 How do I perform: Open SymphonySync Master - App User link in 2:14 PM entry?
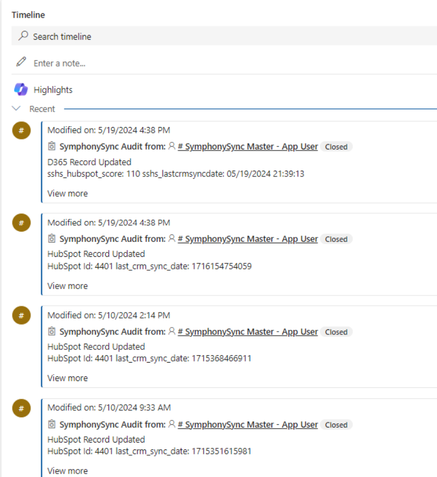(247, 332)
